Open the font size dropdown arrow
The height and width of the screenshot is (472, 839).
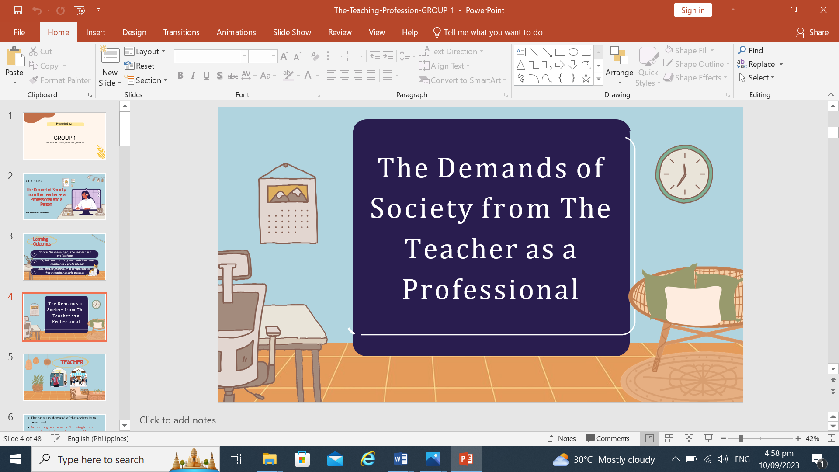click(x=274, y=56)
